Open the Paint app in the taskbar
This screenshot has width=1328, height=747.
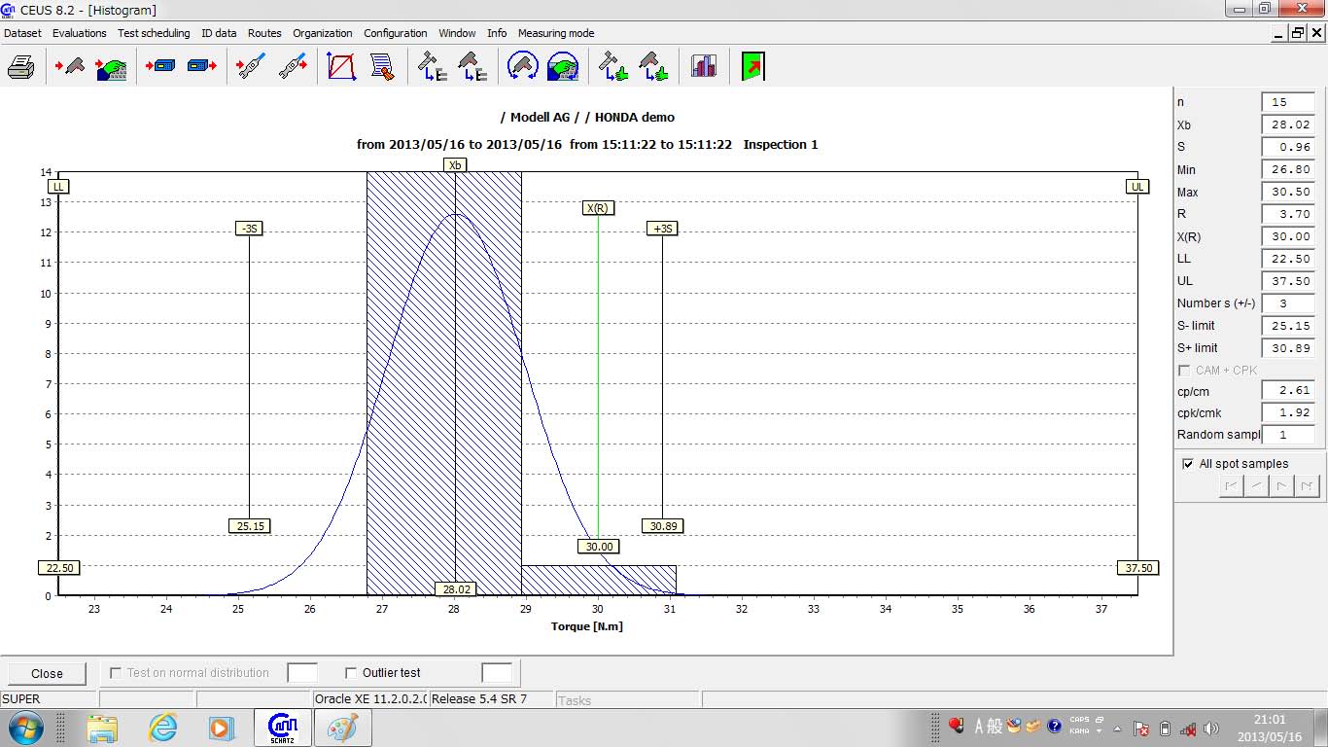pyautogui.click(x=342, y=728)
